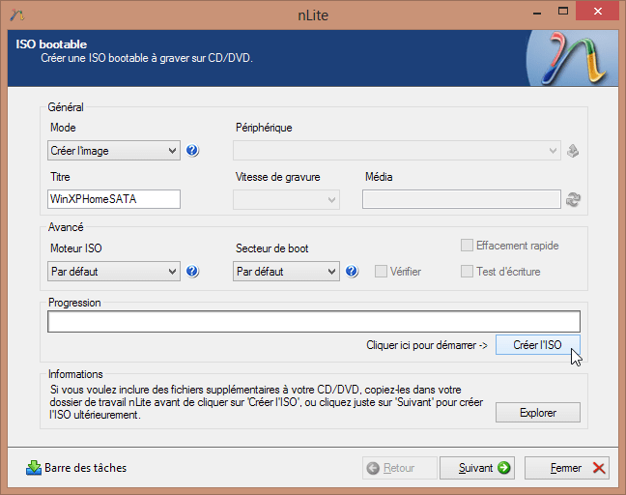Expand the Moteur ISO dropdown
The width and height of the screenshot is (626, 495).
(x=114, y=272)
